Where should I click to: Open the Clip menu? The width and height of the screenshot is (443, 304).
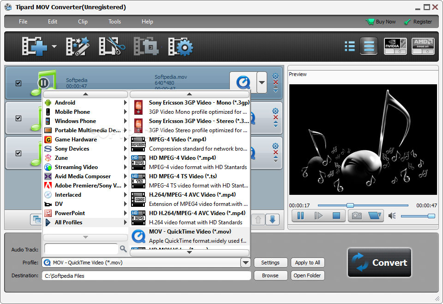tap(83, 22)
